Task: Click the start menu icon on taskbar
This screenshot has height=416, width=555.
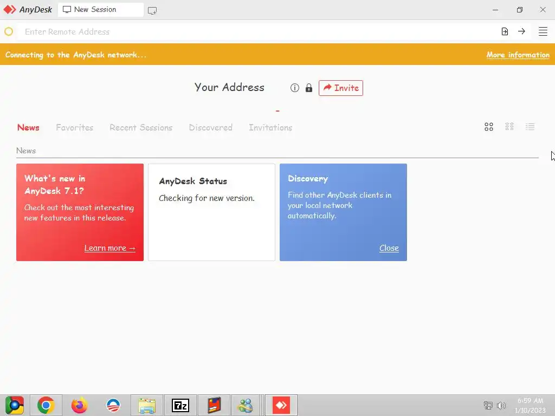Action: [15, 405]
